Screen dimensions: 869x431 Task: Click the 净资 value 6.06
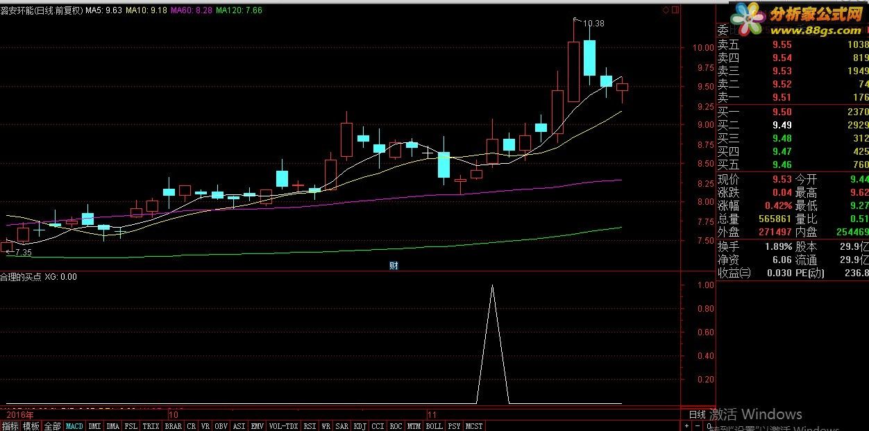click(782, 260)
